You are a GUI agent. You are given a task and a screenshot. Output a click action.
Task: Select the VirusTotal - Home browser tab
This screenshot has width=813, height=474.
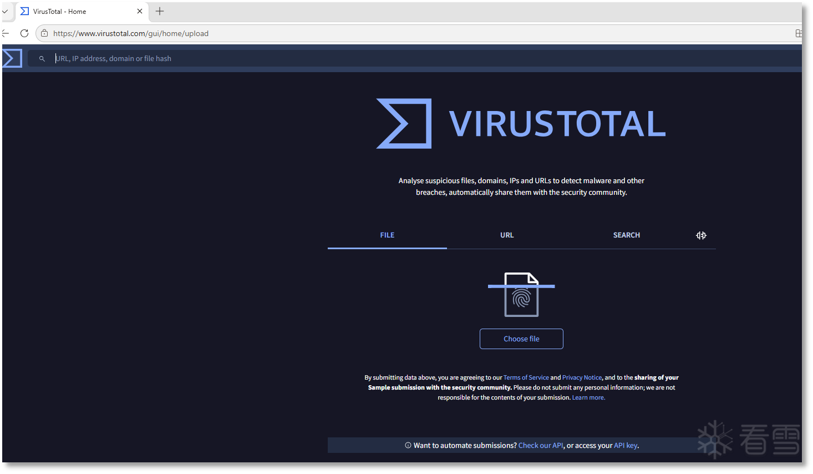[82, 11]
